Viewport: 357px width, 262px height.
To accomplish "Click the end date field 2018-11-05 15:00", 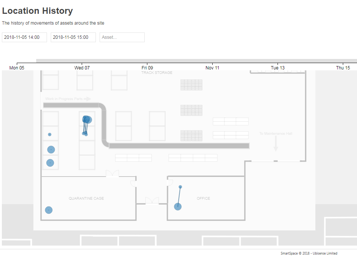I will [x=73, y=37].
